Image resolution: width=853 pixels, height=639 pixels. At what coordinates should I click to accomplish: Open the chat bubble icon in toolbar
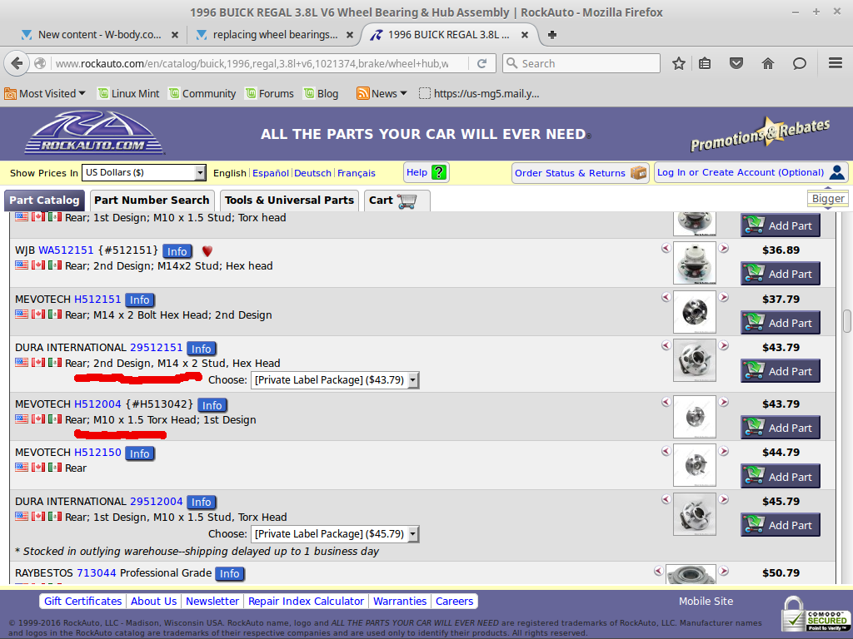(799, 63)
